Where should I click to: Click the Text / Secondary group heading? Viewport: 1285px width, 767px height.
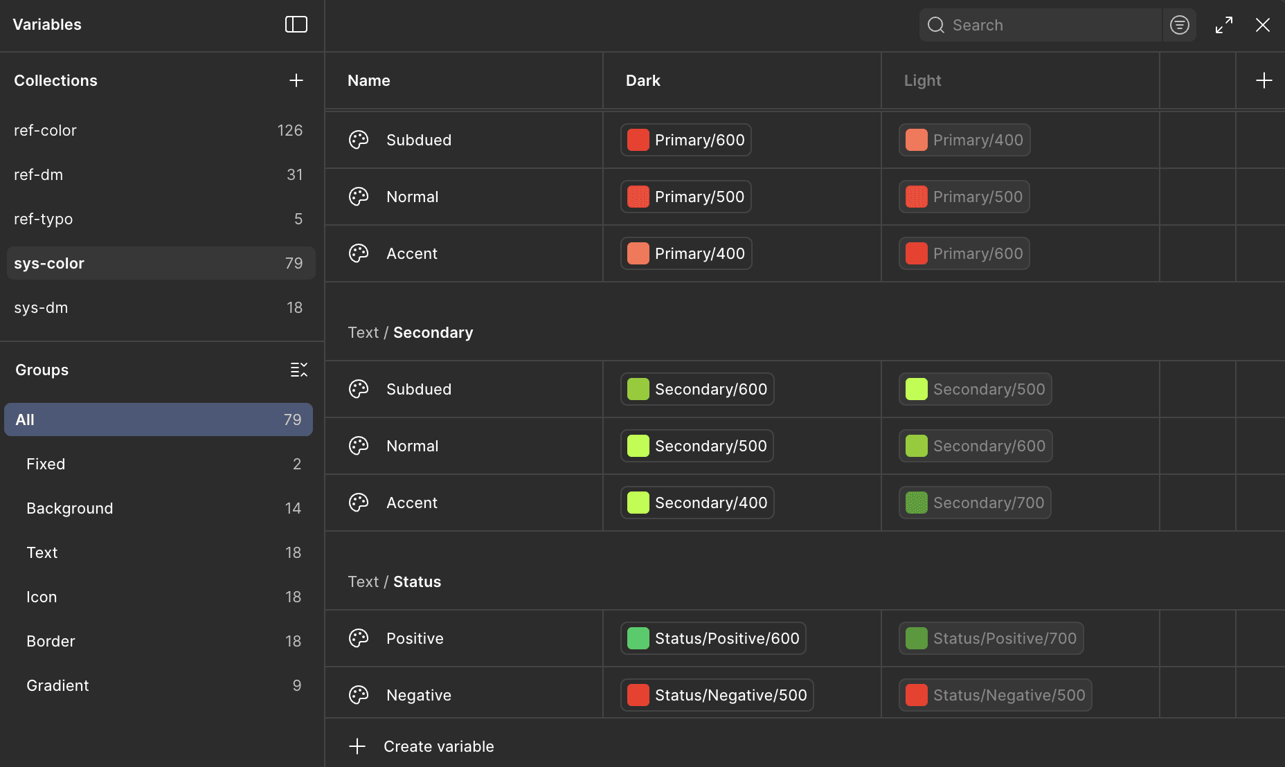411,332
